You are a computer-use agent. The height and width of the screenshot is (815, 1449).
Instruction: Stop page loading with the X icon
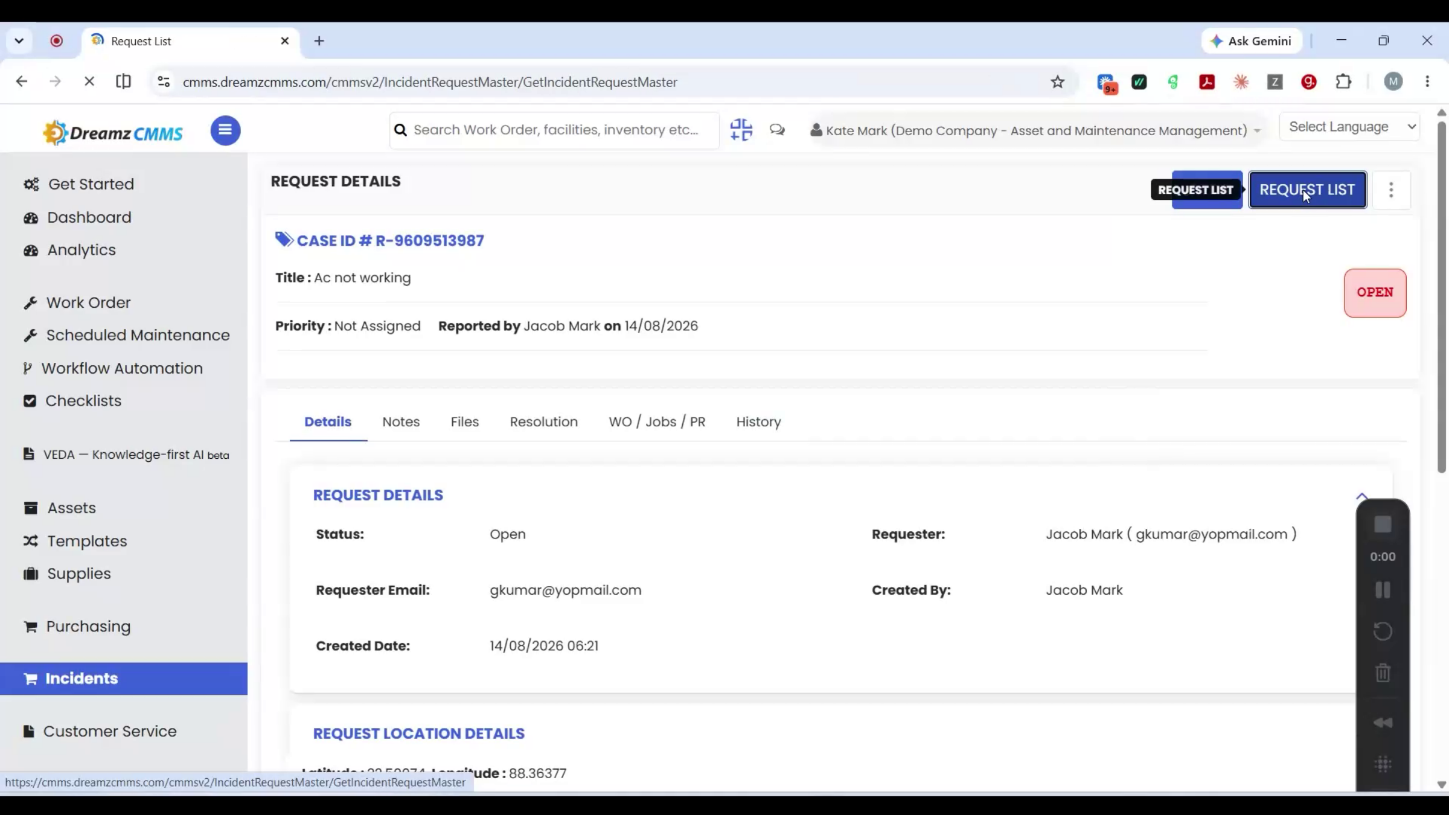89,81
